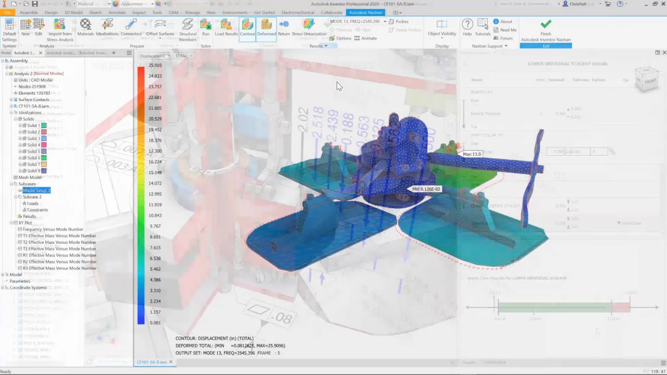Open R1 Effective Mass Versus Mode Number
667x375 pixels.
[59, 255]
